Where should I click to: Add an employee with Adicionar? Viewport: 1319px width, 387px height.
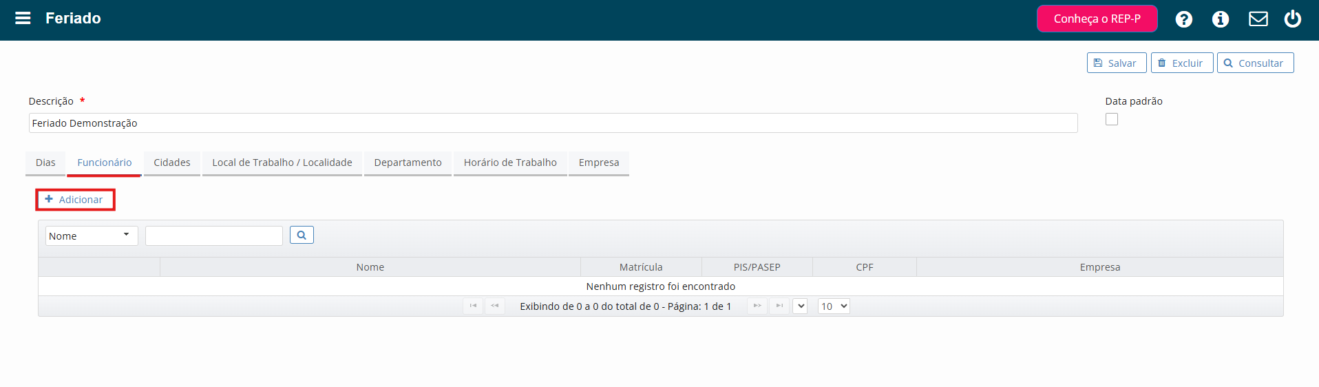point(74,200)
